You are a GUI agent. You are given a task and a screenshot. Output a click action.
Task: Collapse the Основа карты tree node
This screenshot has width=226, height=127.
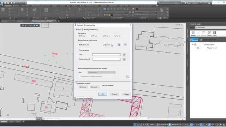(x=193, y=45)
